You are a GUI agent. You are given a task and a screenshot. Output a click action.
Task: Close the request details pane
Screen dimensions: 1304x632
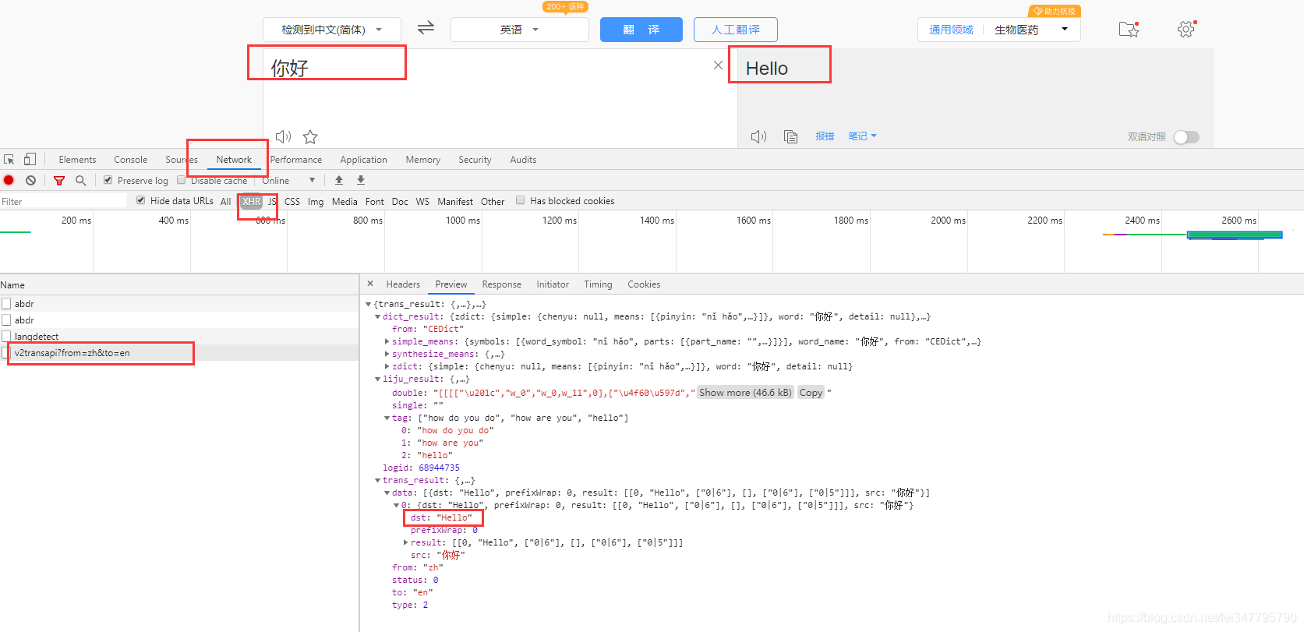pyautogui.click(x=370, y=284)
